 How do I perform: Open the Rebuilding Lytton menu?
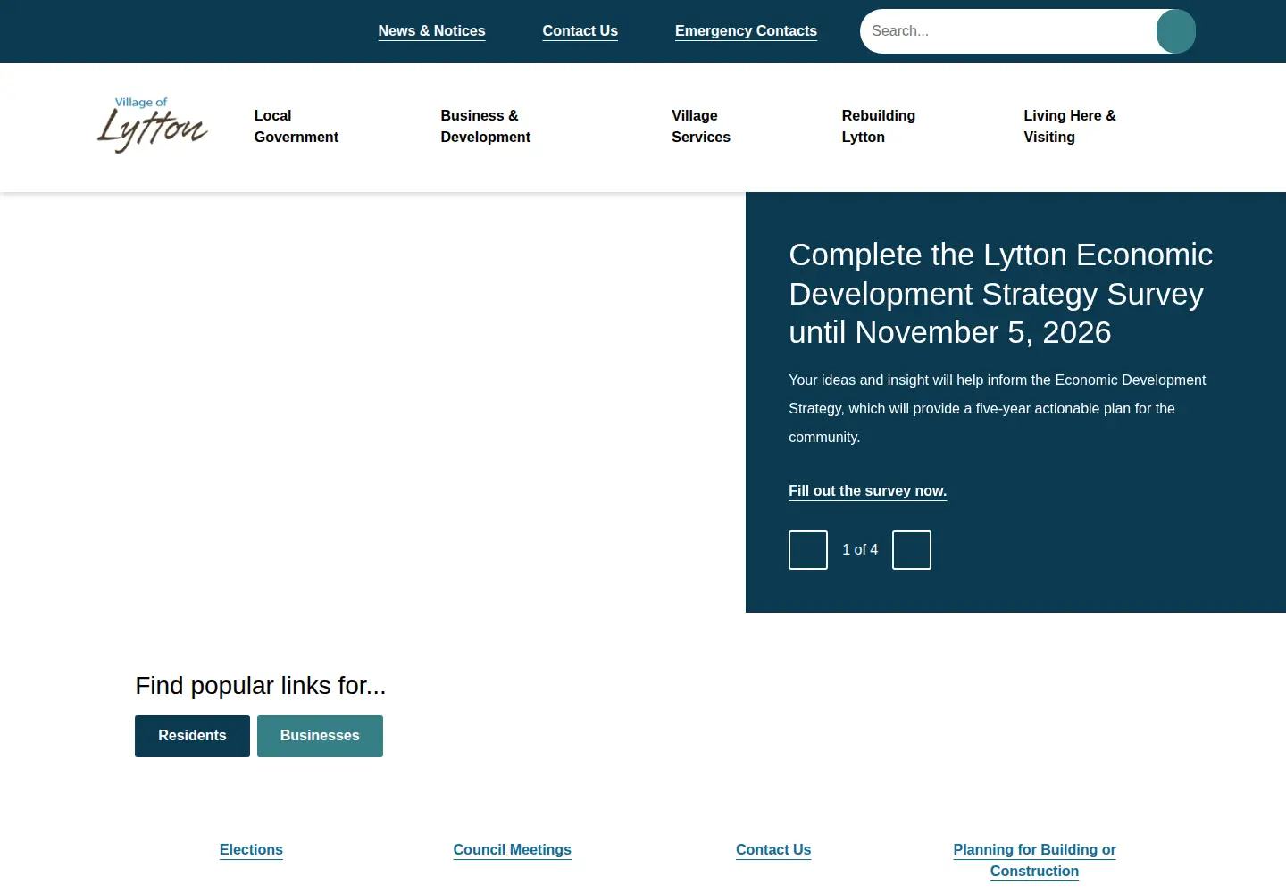tap(879, 127)
